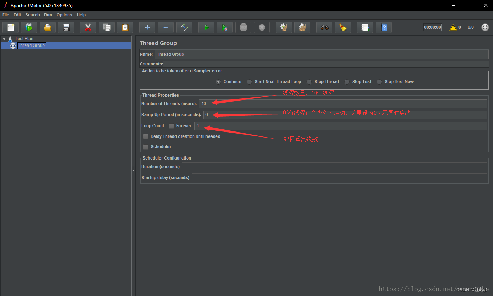Click the Loop Count value field
493x296 pixels.
pos(341,126)
